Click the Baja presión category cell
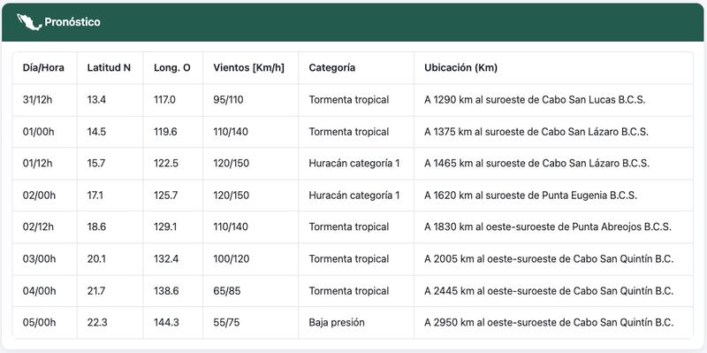This screenshot has width=707, height=353. pyautogui.click(x=356, y=323)
